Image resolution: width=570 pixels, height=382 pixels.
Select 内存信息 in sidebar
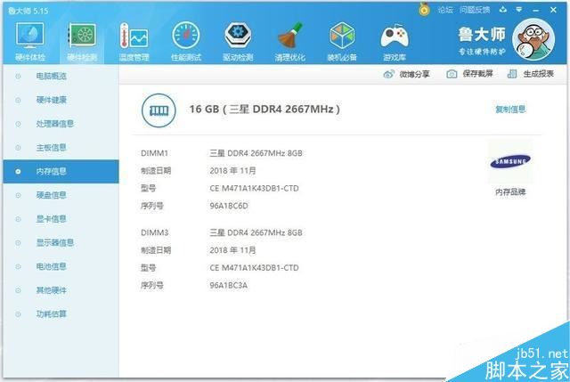pos(61,171)
